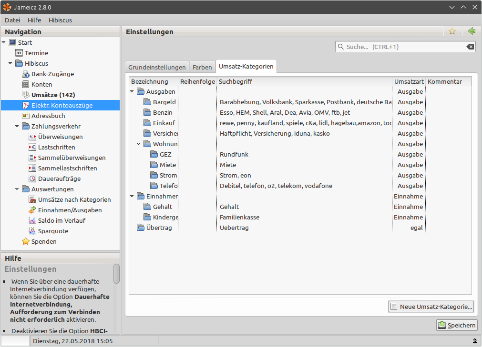
Task: Click the Kommentar column header
Action: 449,81
